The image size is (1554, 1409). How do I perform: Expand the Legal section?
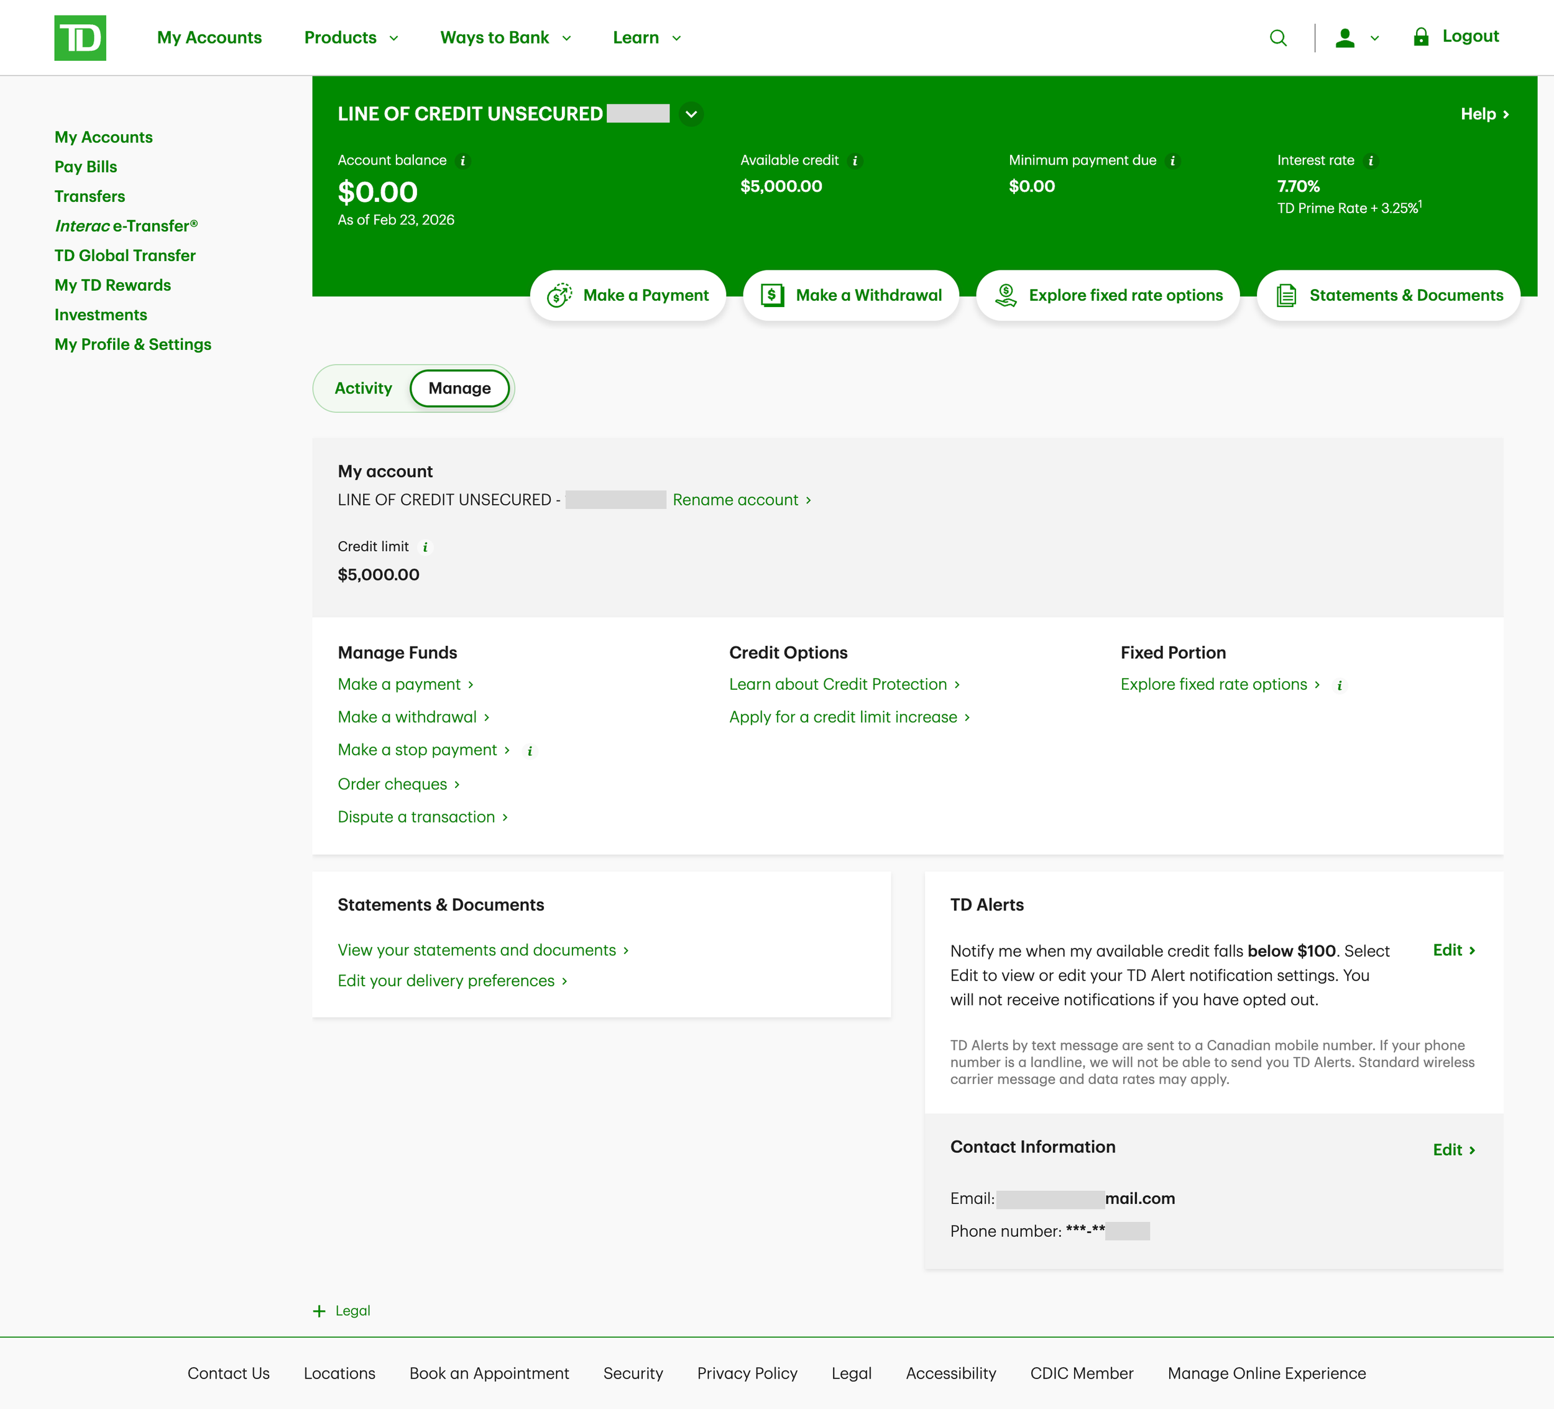coord(341,1310)
